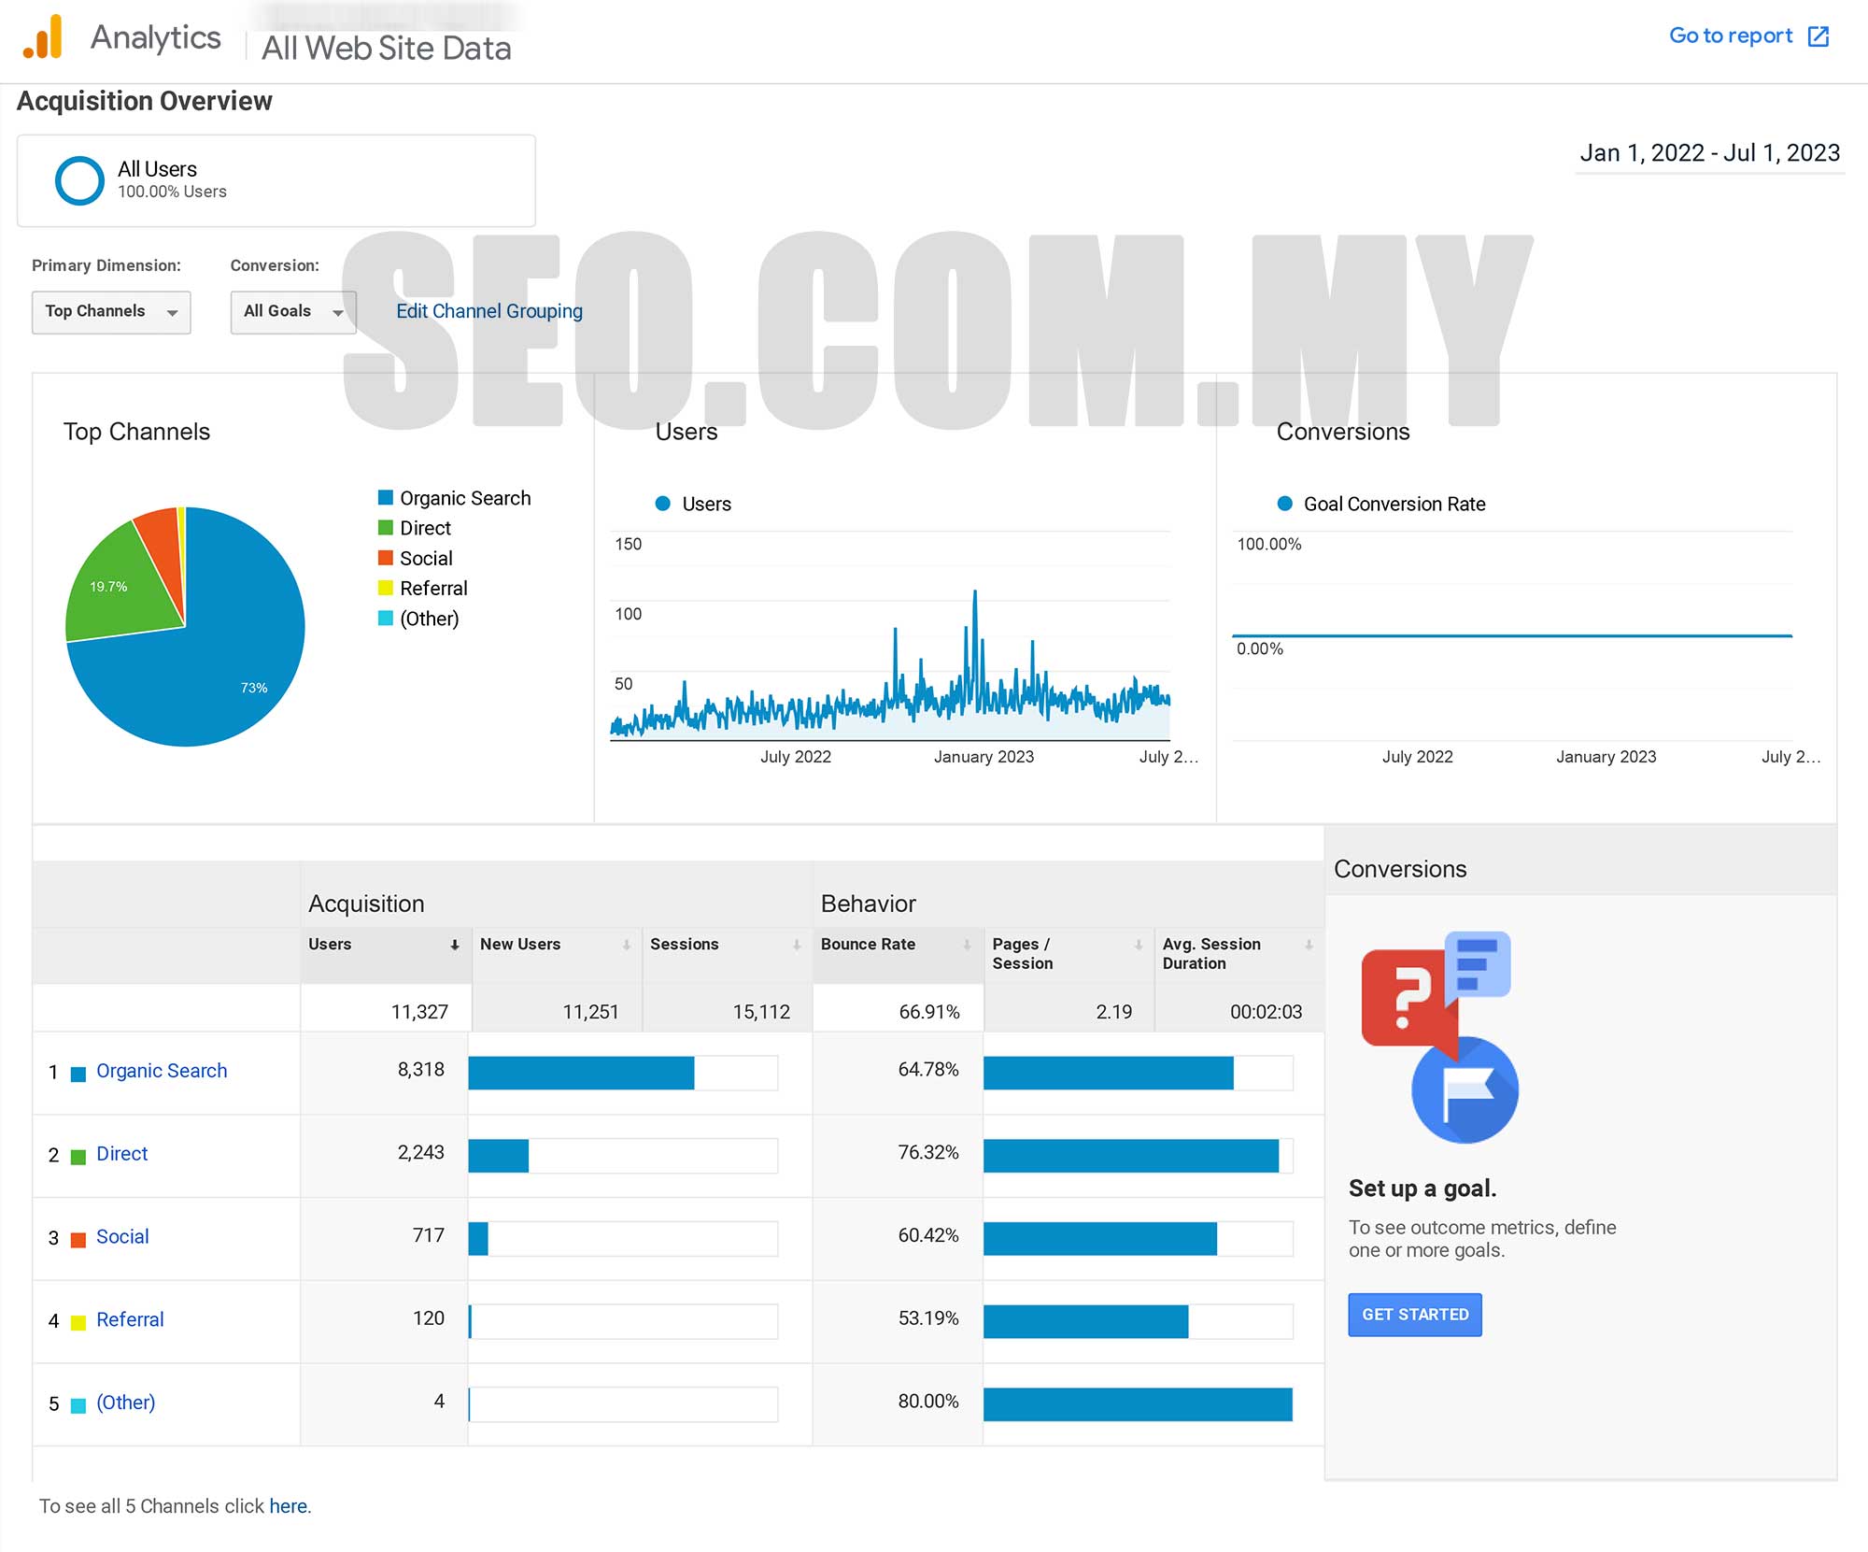The image size is (1868, 1552).
Task: Click the Referral bounce rate bar
Action: (1085, 1321)
